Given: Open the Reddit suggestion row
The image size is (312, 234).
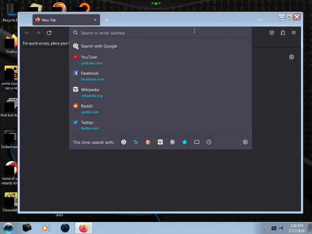Looking at the screenshot, I should pyautogui.click(x=160, y=109).
